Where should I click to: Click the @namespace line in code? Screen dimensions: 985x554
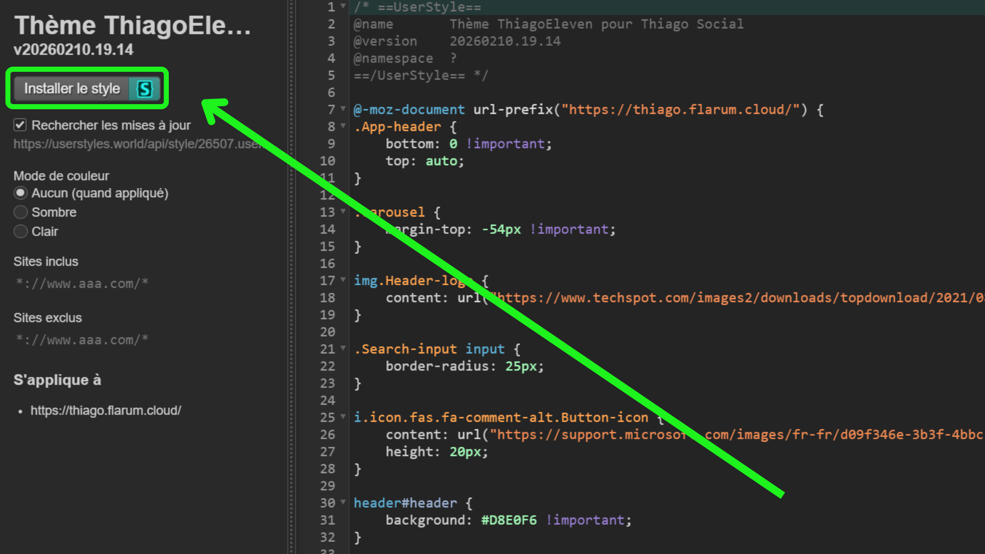point(405,58)
